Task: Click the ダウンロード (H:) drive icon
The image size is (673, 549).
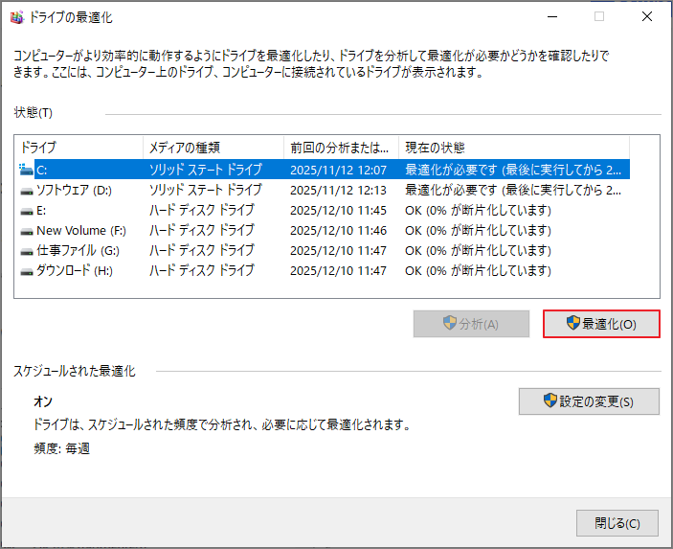Action: click(x=27, y=271)
